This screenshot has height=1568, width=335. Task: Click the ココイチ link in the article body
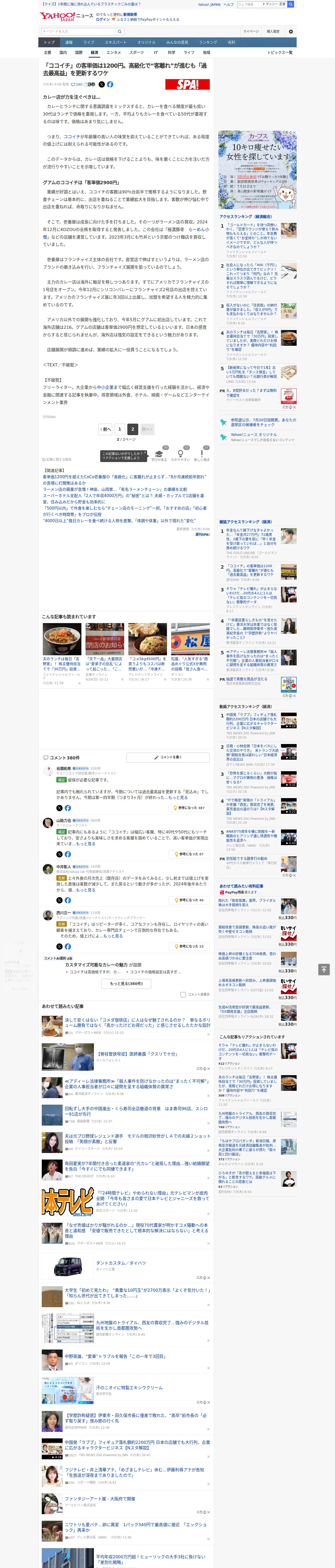click(x=72, y=137)
